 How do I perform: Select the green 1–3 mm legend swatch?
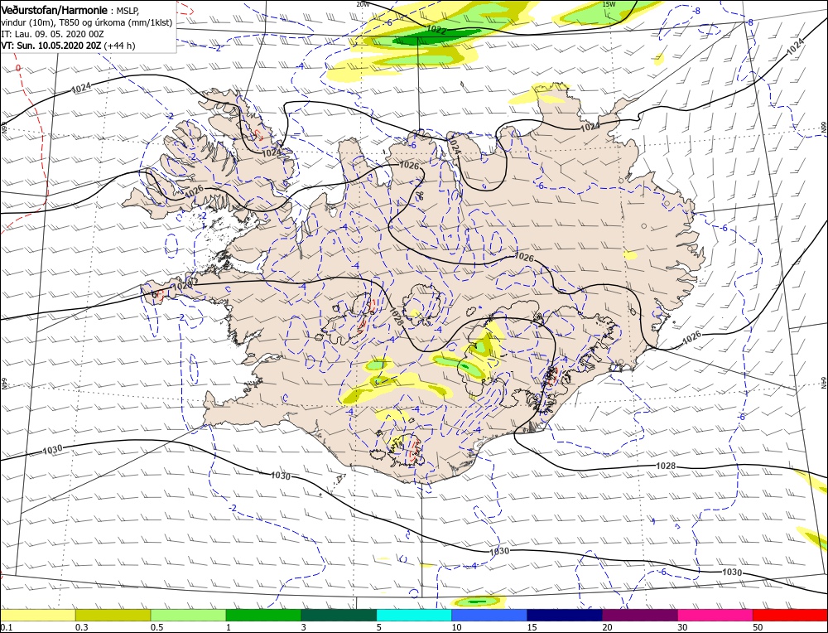click(x=263, y=615)
